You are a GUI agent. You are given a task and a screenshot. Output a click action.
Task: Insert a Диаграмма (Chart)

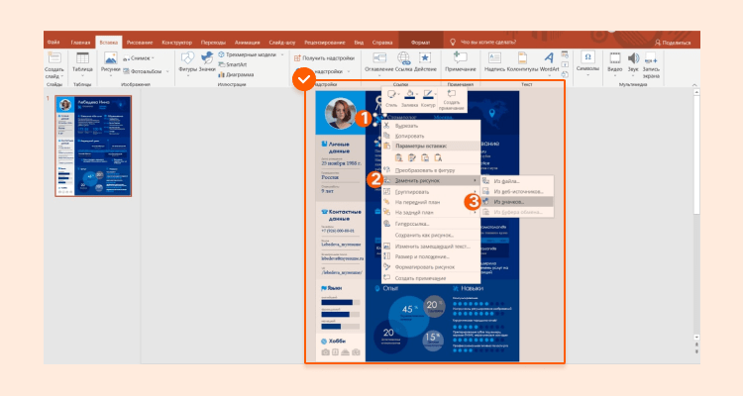236,74
